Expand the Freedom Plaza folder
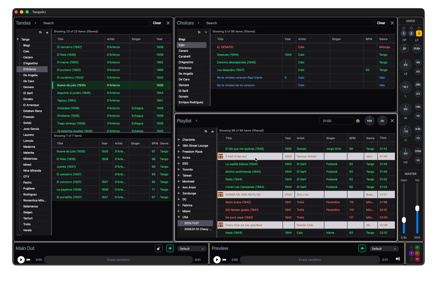437x282 pixels. tap(179, 152)
